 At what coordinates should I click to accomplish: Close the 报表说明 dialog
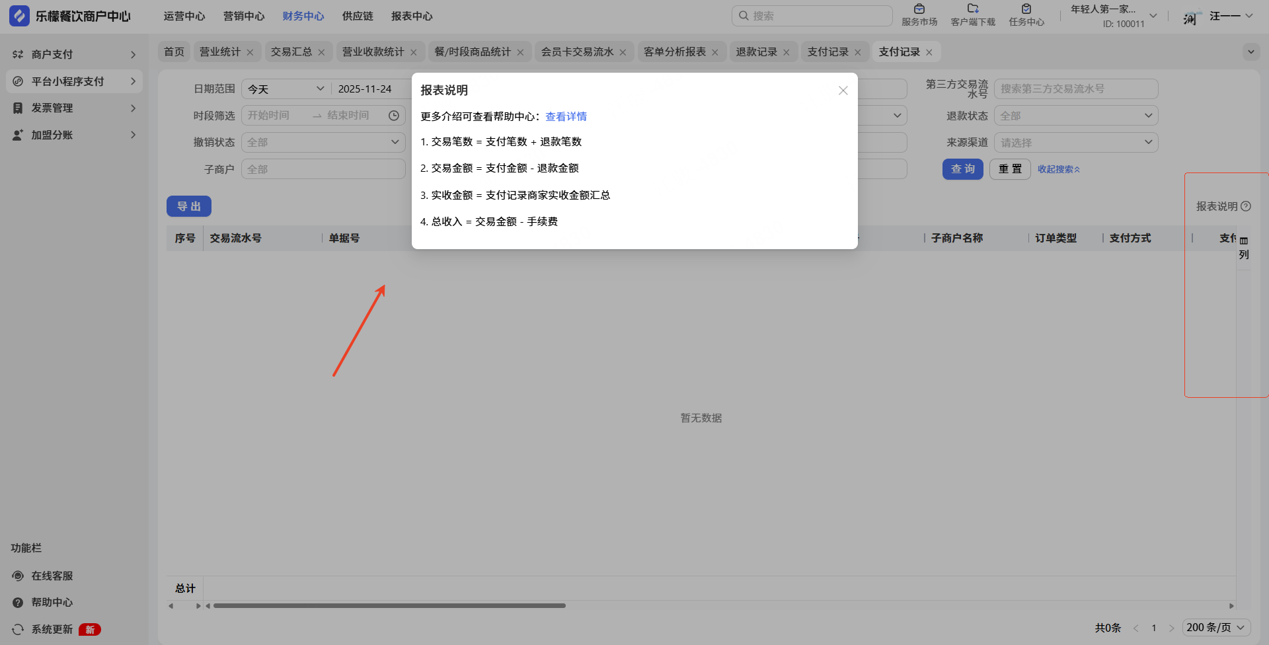click(843, 91)
